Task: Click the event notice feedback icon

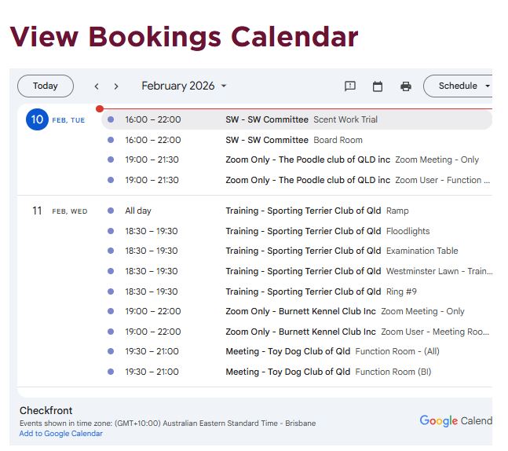Action: point(350,86)
